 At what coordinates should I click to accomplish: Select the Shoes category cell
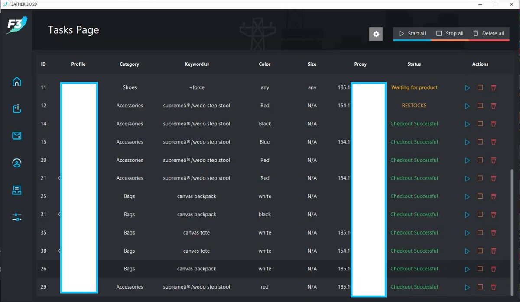(x=130, y=87)
